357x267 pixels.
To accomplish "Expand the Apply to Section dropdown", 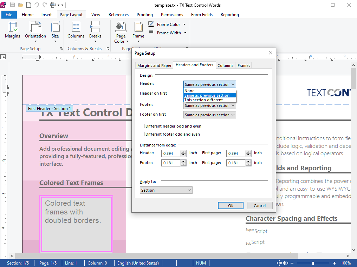I will pyautogui.click(x=166, y=190).
